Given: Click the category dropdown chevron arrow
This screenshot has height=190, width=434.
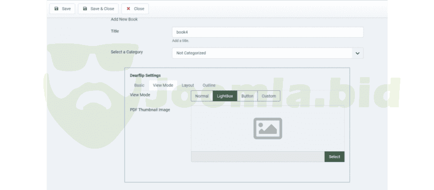Looking at the screenshot, I should (x=357, y=53).
